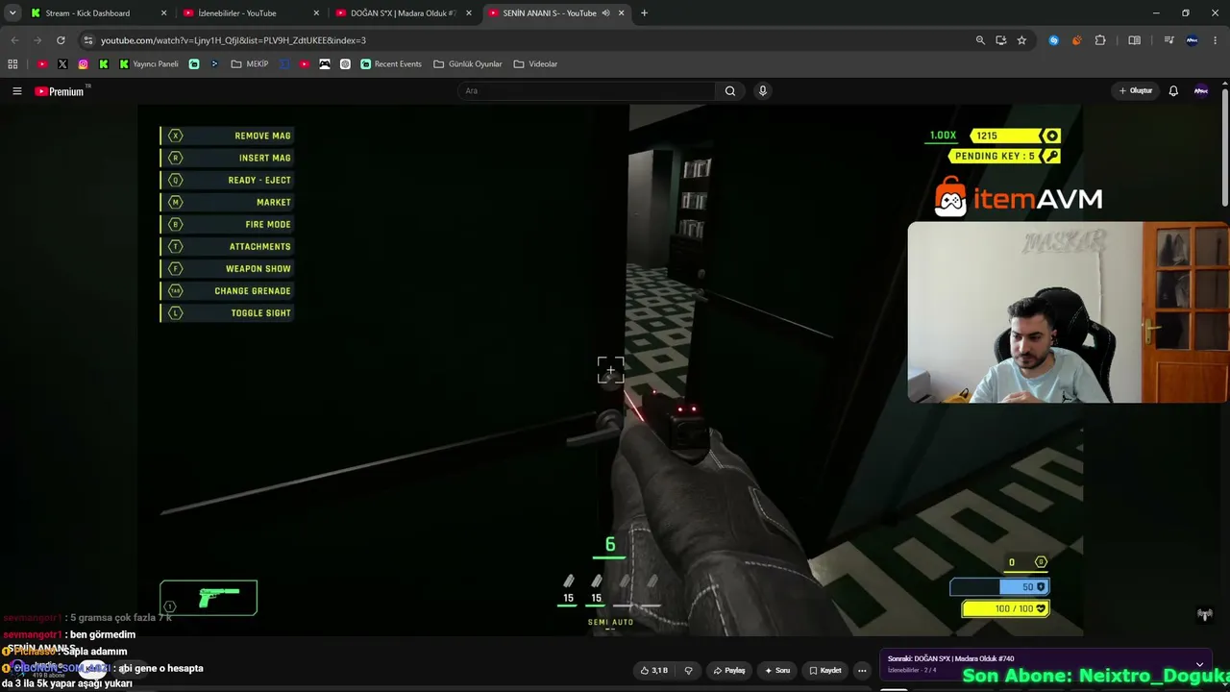Click the video player at the center crosshair
1230x692 pixels.
[x=610, y=370]
